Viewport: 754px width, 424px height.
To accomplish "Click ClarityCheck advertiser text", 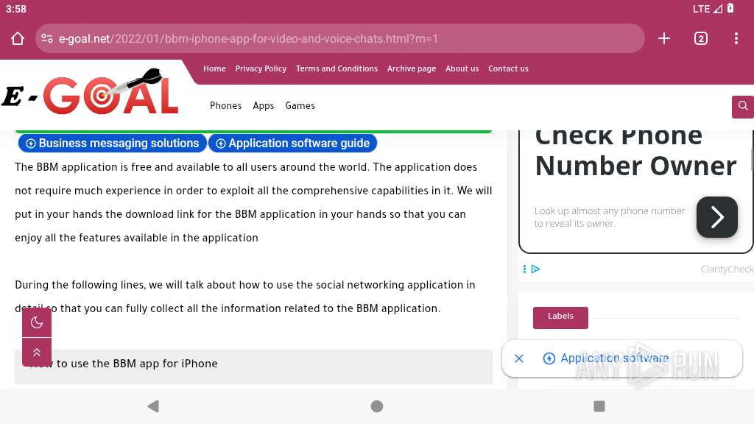I will coord(727,269).
